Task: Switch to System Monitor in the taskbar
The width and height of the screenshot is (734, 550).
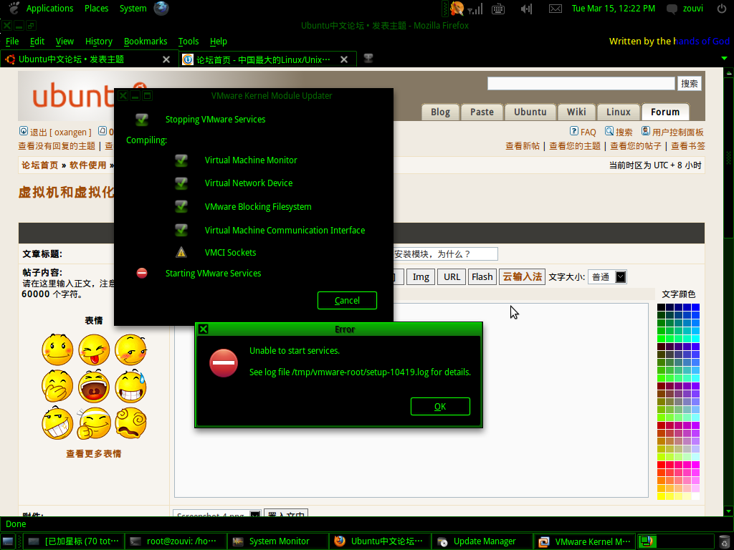Action: coord(278,541)
